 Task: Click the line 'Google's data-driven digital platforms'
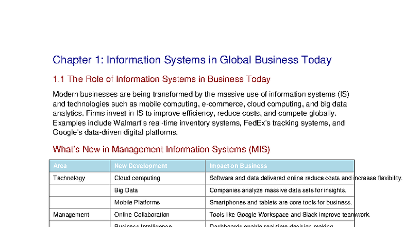point(115,132)
